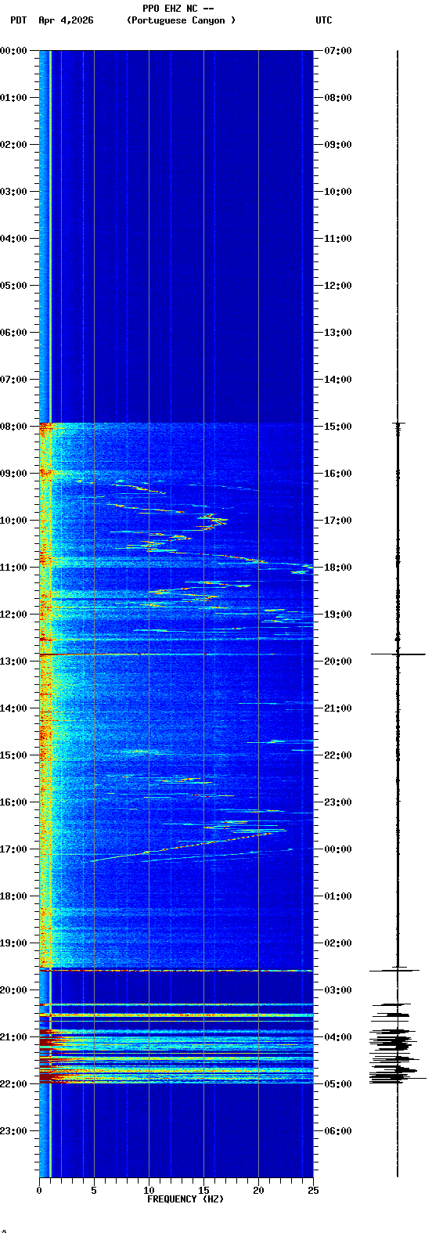
Task: Select the 10:00 tick label on the PDT axis
Action: click(14, 521)
